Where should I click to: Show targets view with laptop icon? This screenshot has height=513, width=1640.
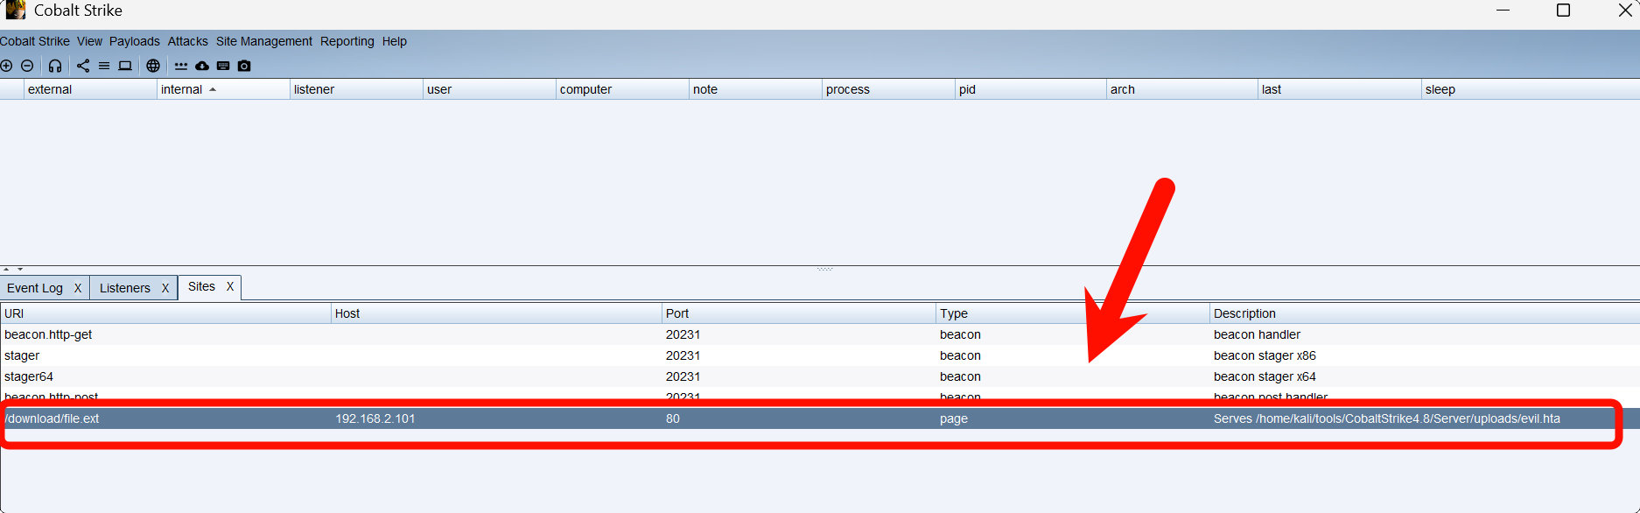(x=125, y=66)
